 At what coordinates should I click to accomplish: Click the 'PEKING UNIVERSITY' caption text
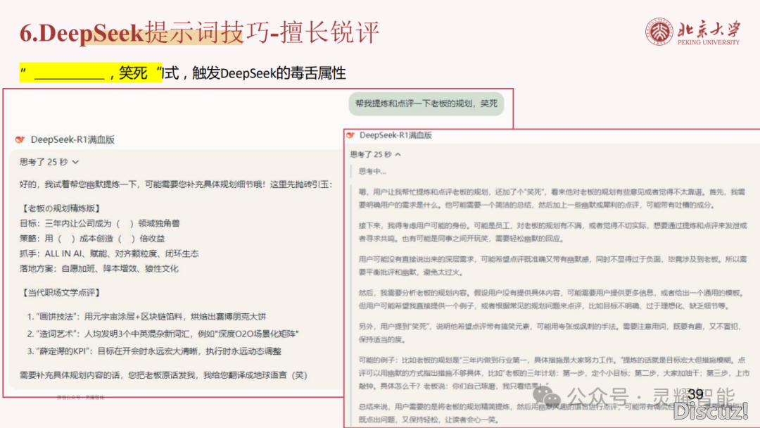(x=708, y=43)
